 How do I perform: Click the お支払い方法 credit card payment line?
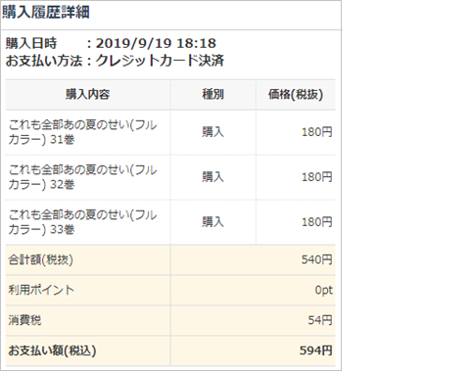[x=115, y=61]
